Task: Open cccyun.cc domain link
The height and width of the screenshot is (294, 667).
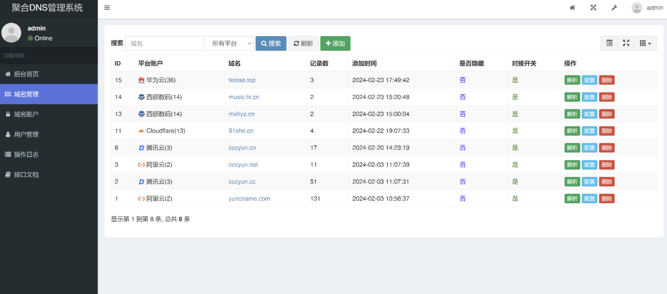Action: pyautogui.click(x=242, y=182)
